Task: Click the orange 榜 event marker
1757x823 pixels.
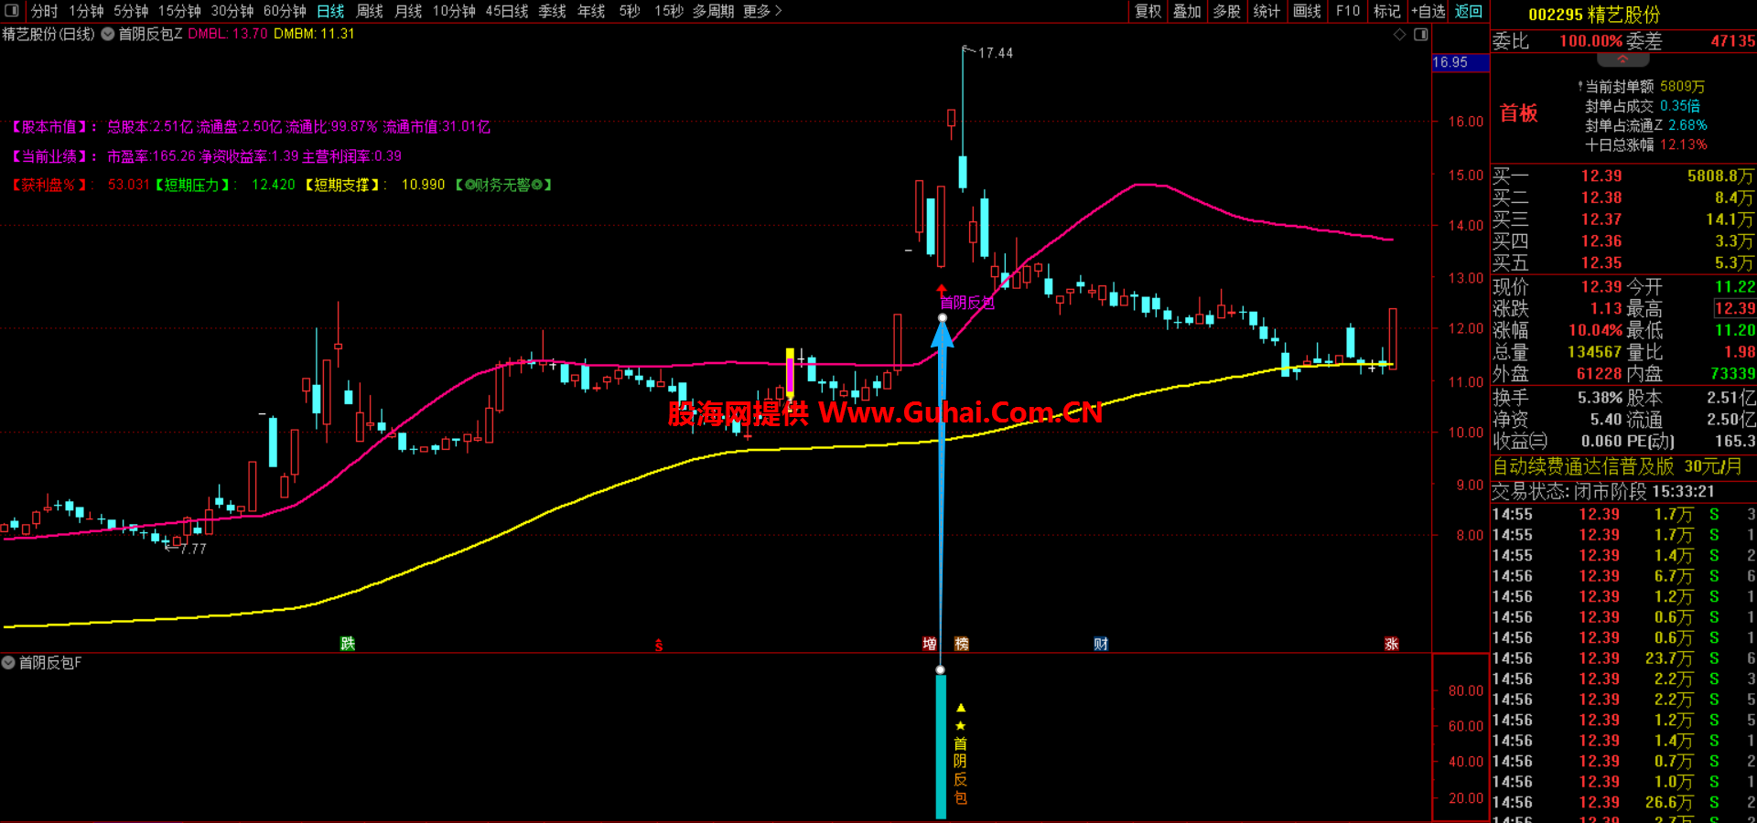Action: click(x=962, y=644)
